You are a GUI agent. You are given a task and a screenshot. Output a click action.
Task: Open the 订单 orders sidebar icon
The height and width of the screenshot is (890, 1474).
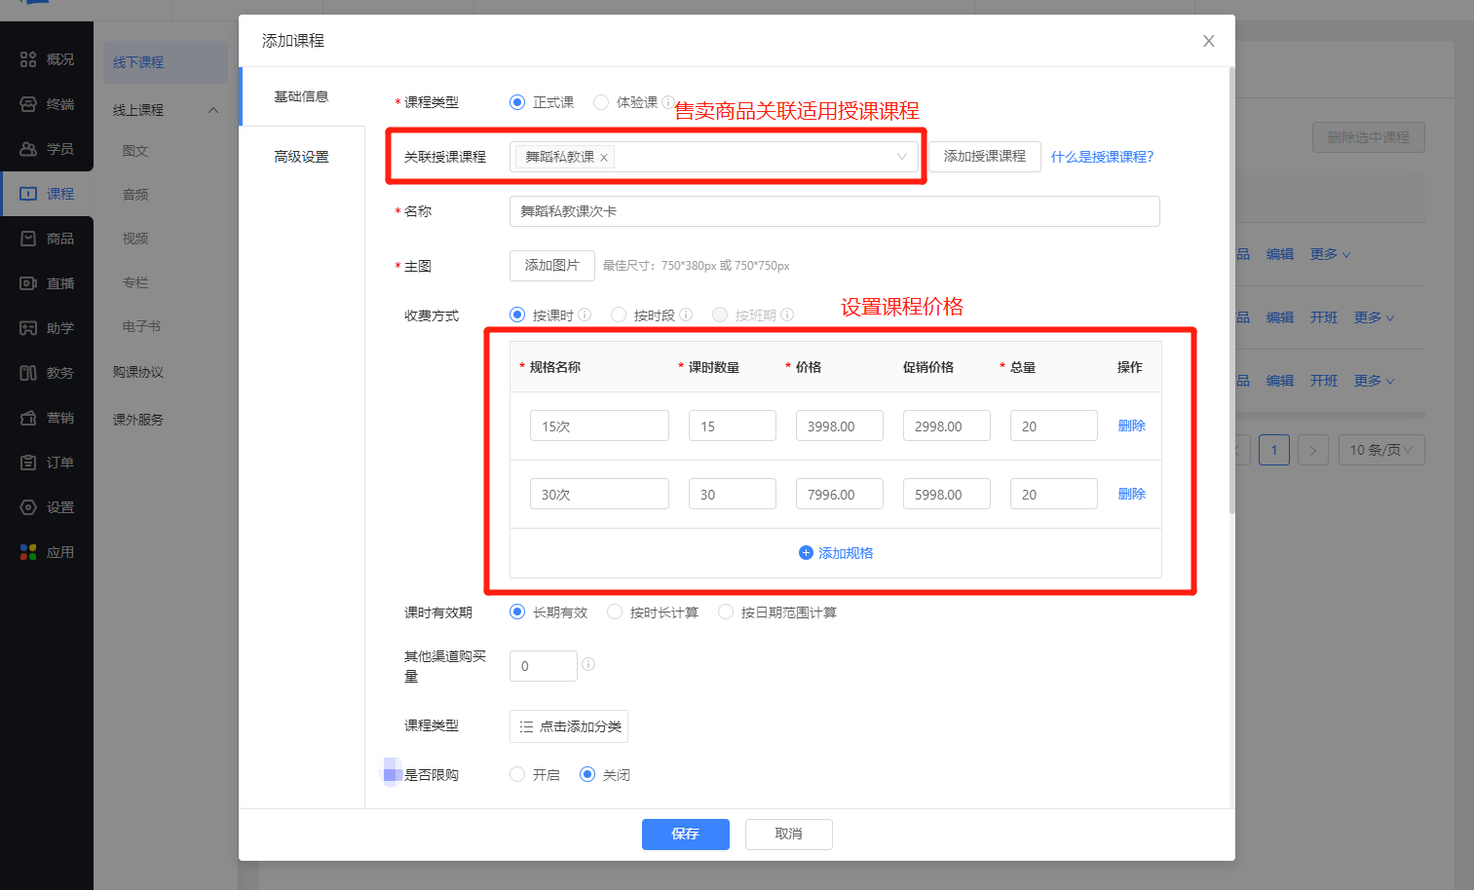[28, 463]
